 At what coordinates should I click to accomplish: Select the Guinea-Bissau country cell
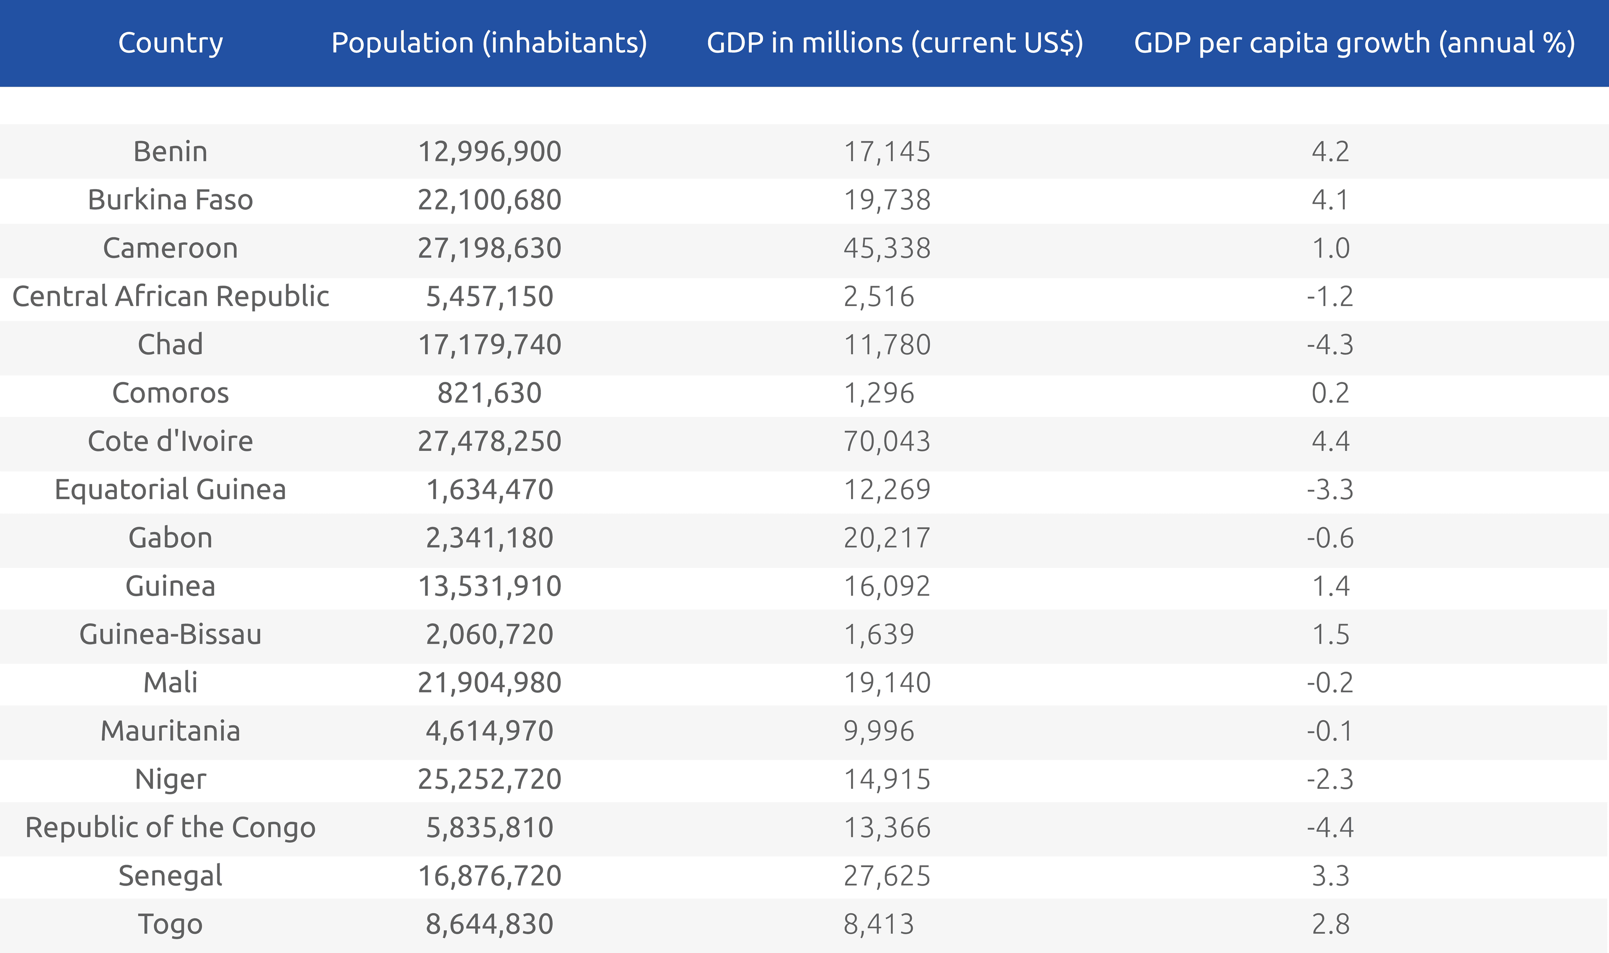[170, 634]
